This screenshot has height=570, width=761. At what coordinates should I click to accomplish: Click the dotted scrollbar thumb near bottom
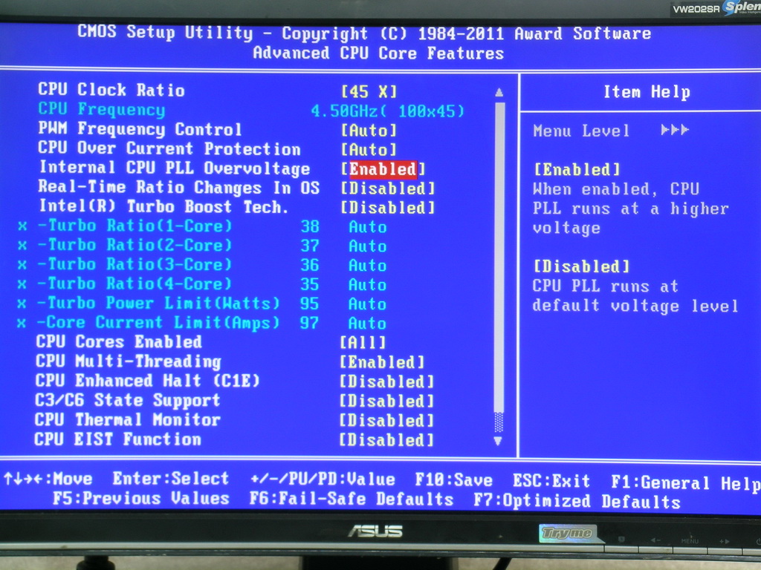coord(499,422)
